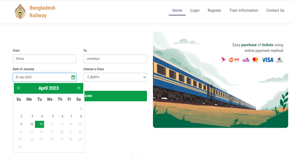Screen dimensions: 292x155
Task: Click the green search trains button
Action: click(x=116, y=96)
